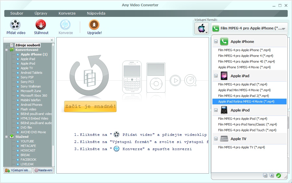Open the Film MPEG-4 pro Apple iPhone format dropdown
This screenshot has width=292, height=183.
[x=249, y=29]
